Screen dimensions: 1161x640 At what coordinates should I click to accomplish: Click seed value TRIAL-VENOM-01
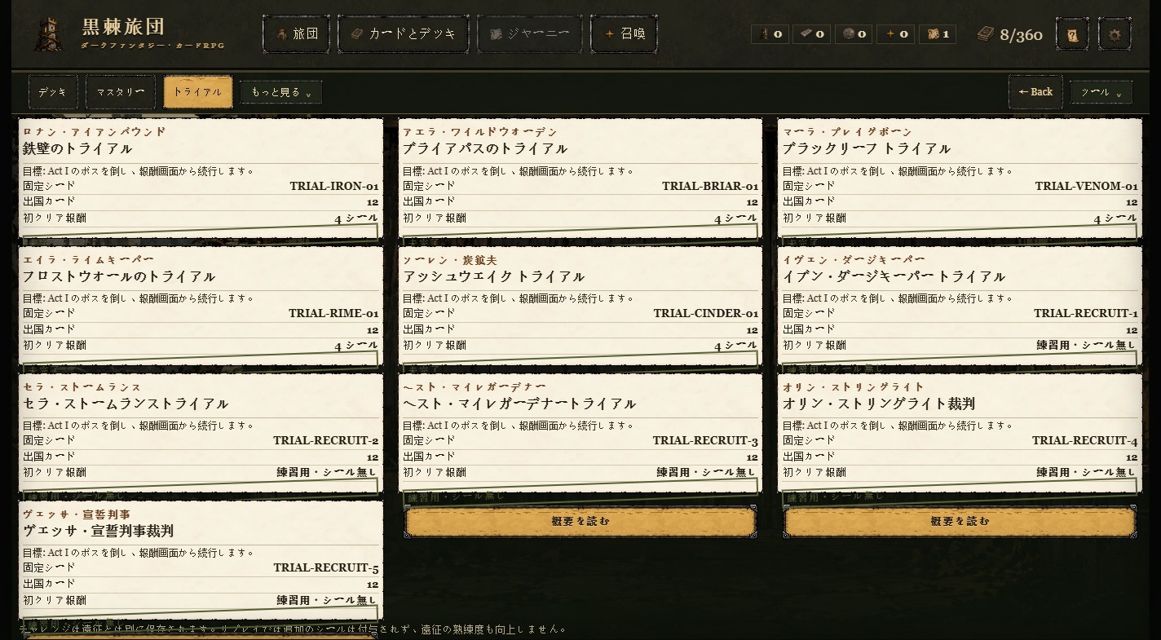(1087, 186)
